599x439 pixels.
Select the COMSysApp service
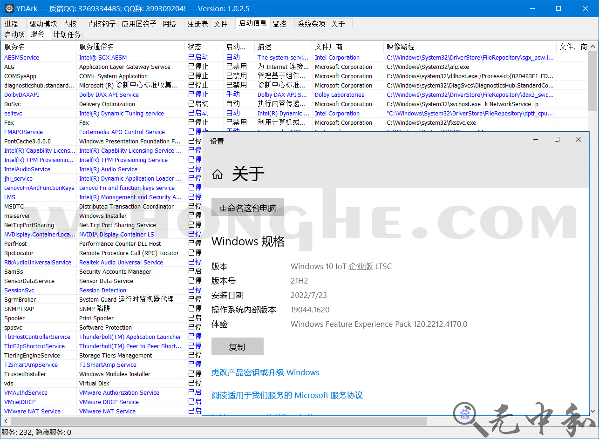tap(295, 76)
